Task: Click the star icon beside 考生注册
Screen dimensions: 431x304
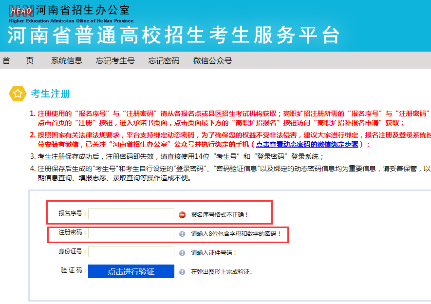Action: pyautogui.click(x=18, y=94)
